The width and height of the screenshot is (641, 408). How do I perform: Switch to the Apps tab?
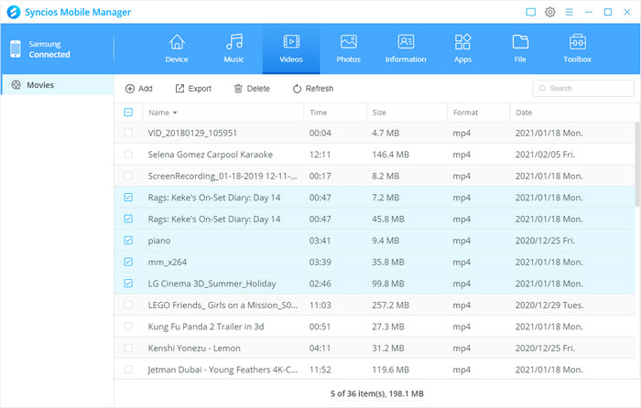pyautogui.click(x=462, y=48)
